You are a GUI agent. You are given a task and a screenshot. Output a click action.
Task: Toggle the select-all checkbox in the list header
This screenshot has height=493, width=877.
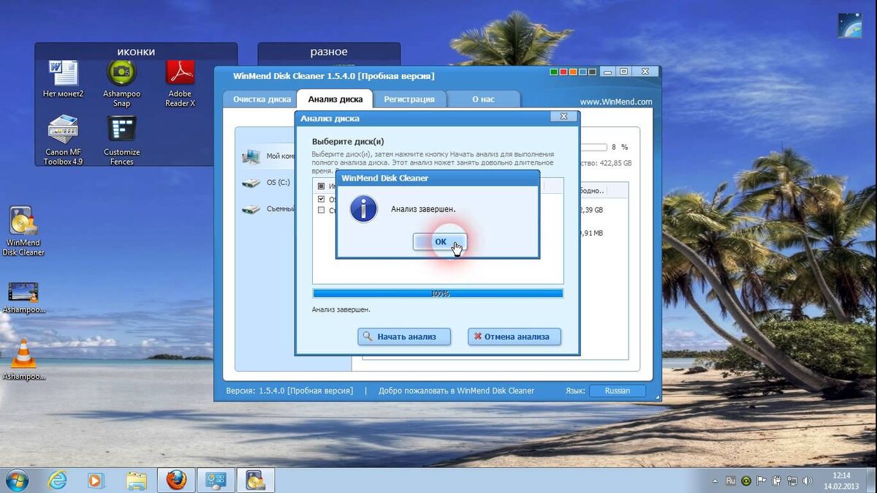[321, 187]
